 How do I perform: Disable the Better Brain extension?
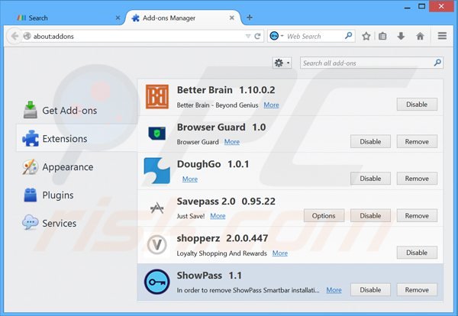point(417,105)
